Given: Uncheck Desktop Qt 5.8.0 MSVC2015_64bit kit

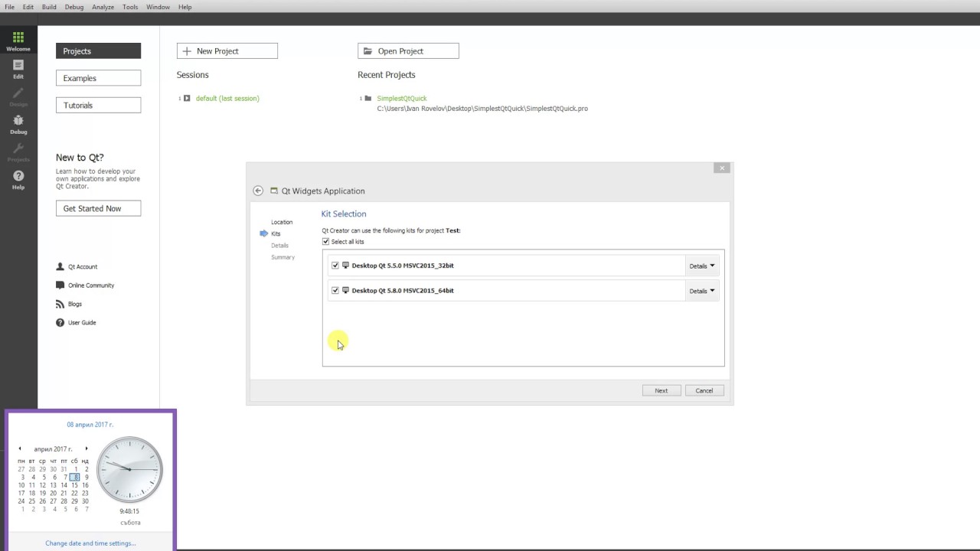Looking at the screenshot, I should click(335, 290).
